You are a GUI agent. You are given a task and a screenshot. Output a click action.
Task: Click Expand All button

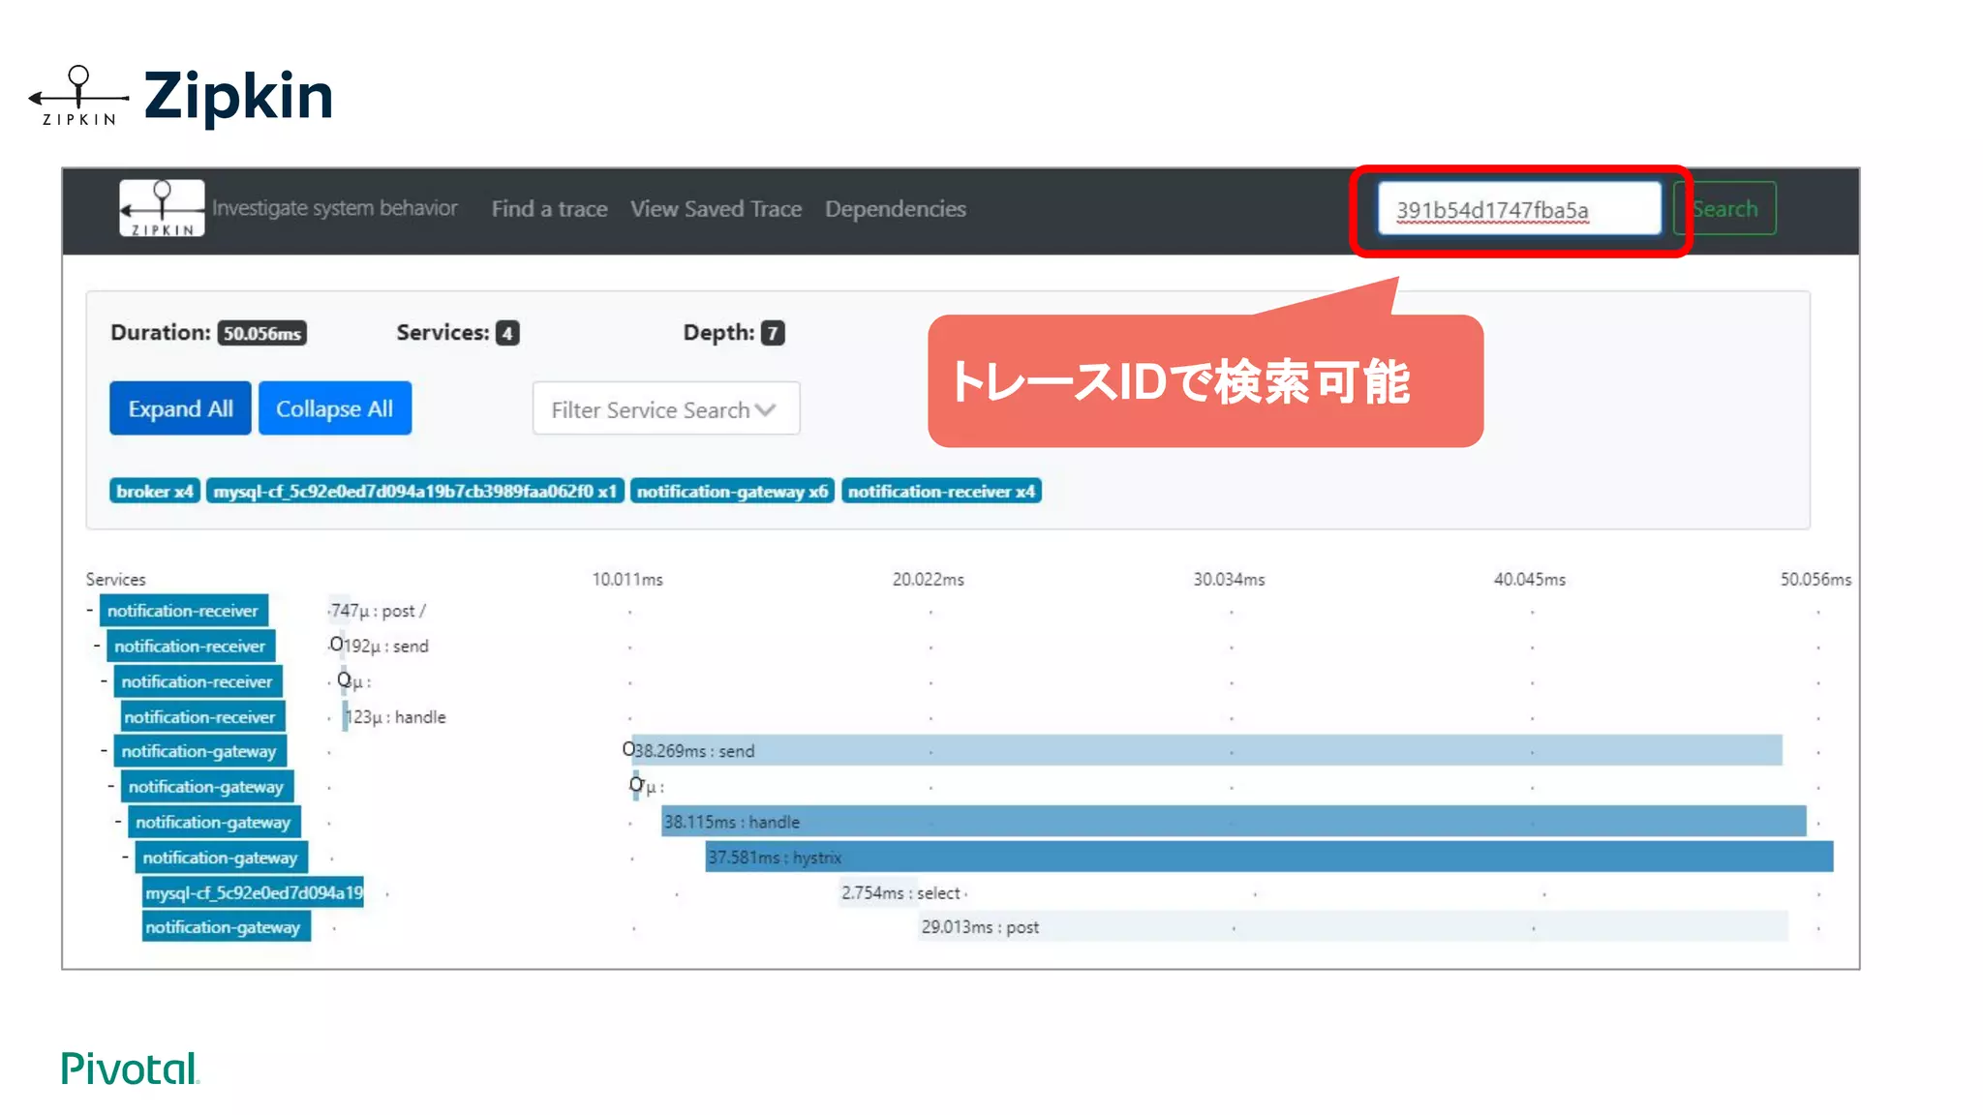pyautogui.click(x=180, y=408)
